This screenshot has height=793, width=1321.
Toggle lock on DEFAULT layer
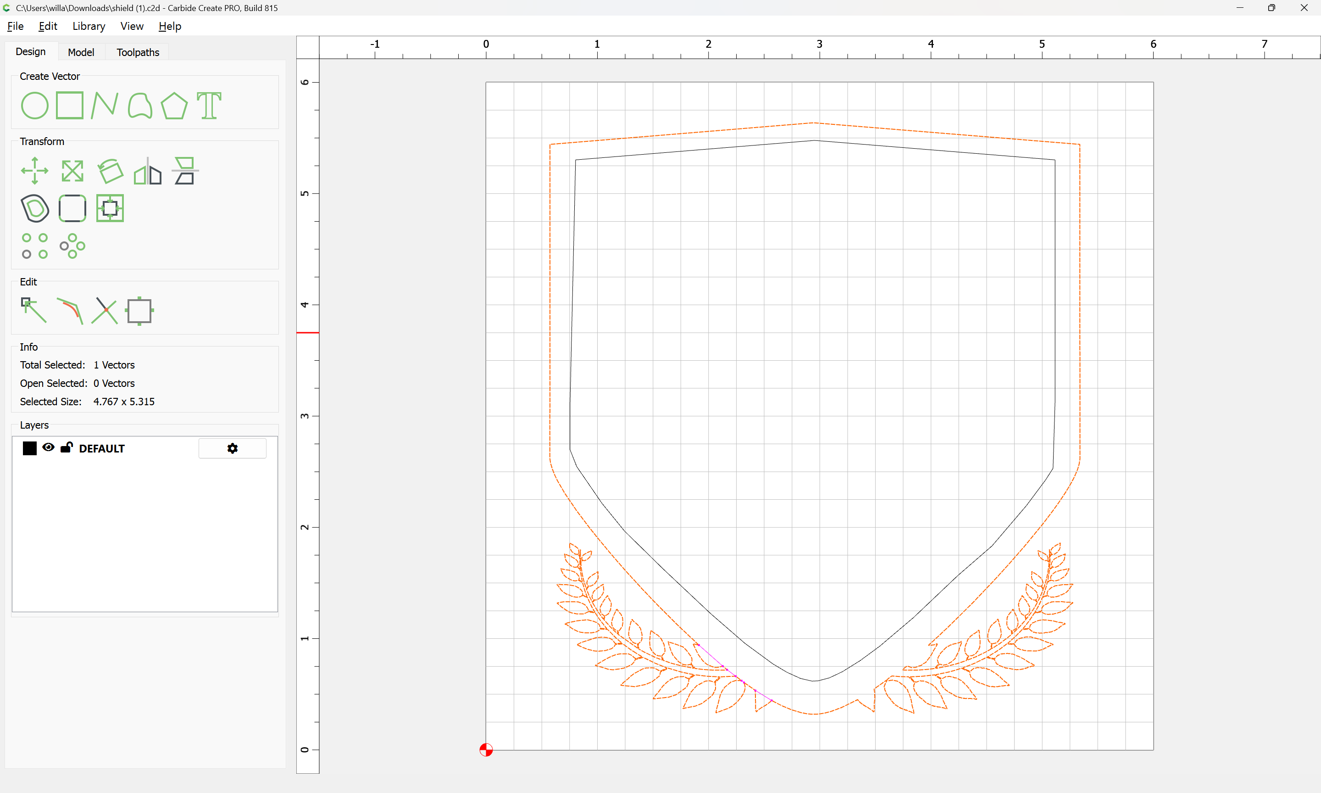[x=66, y=447]
